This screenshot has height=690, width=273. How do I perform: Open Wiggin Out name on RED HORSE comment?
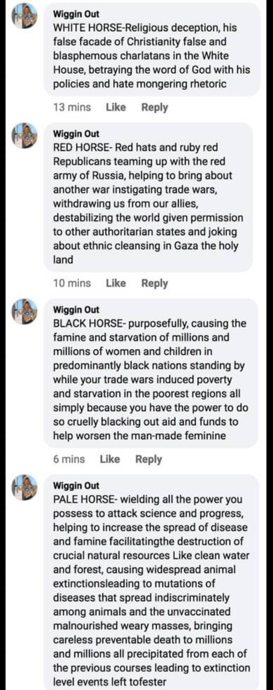[x=76, y=134]
